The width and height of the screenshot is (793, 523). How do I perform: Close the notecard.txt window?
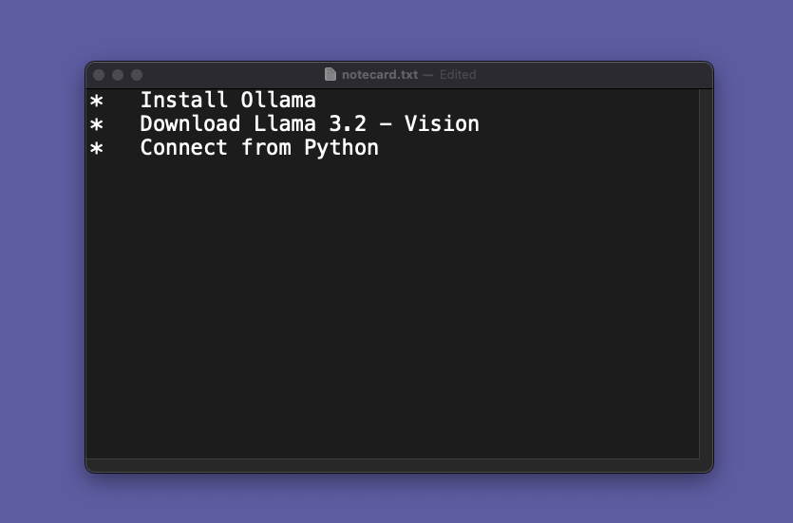99,74
